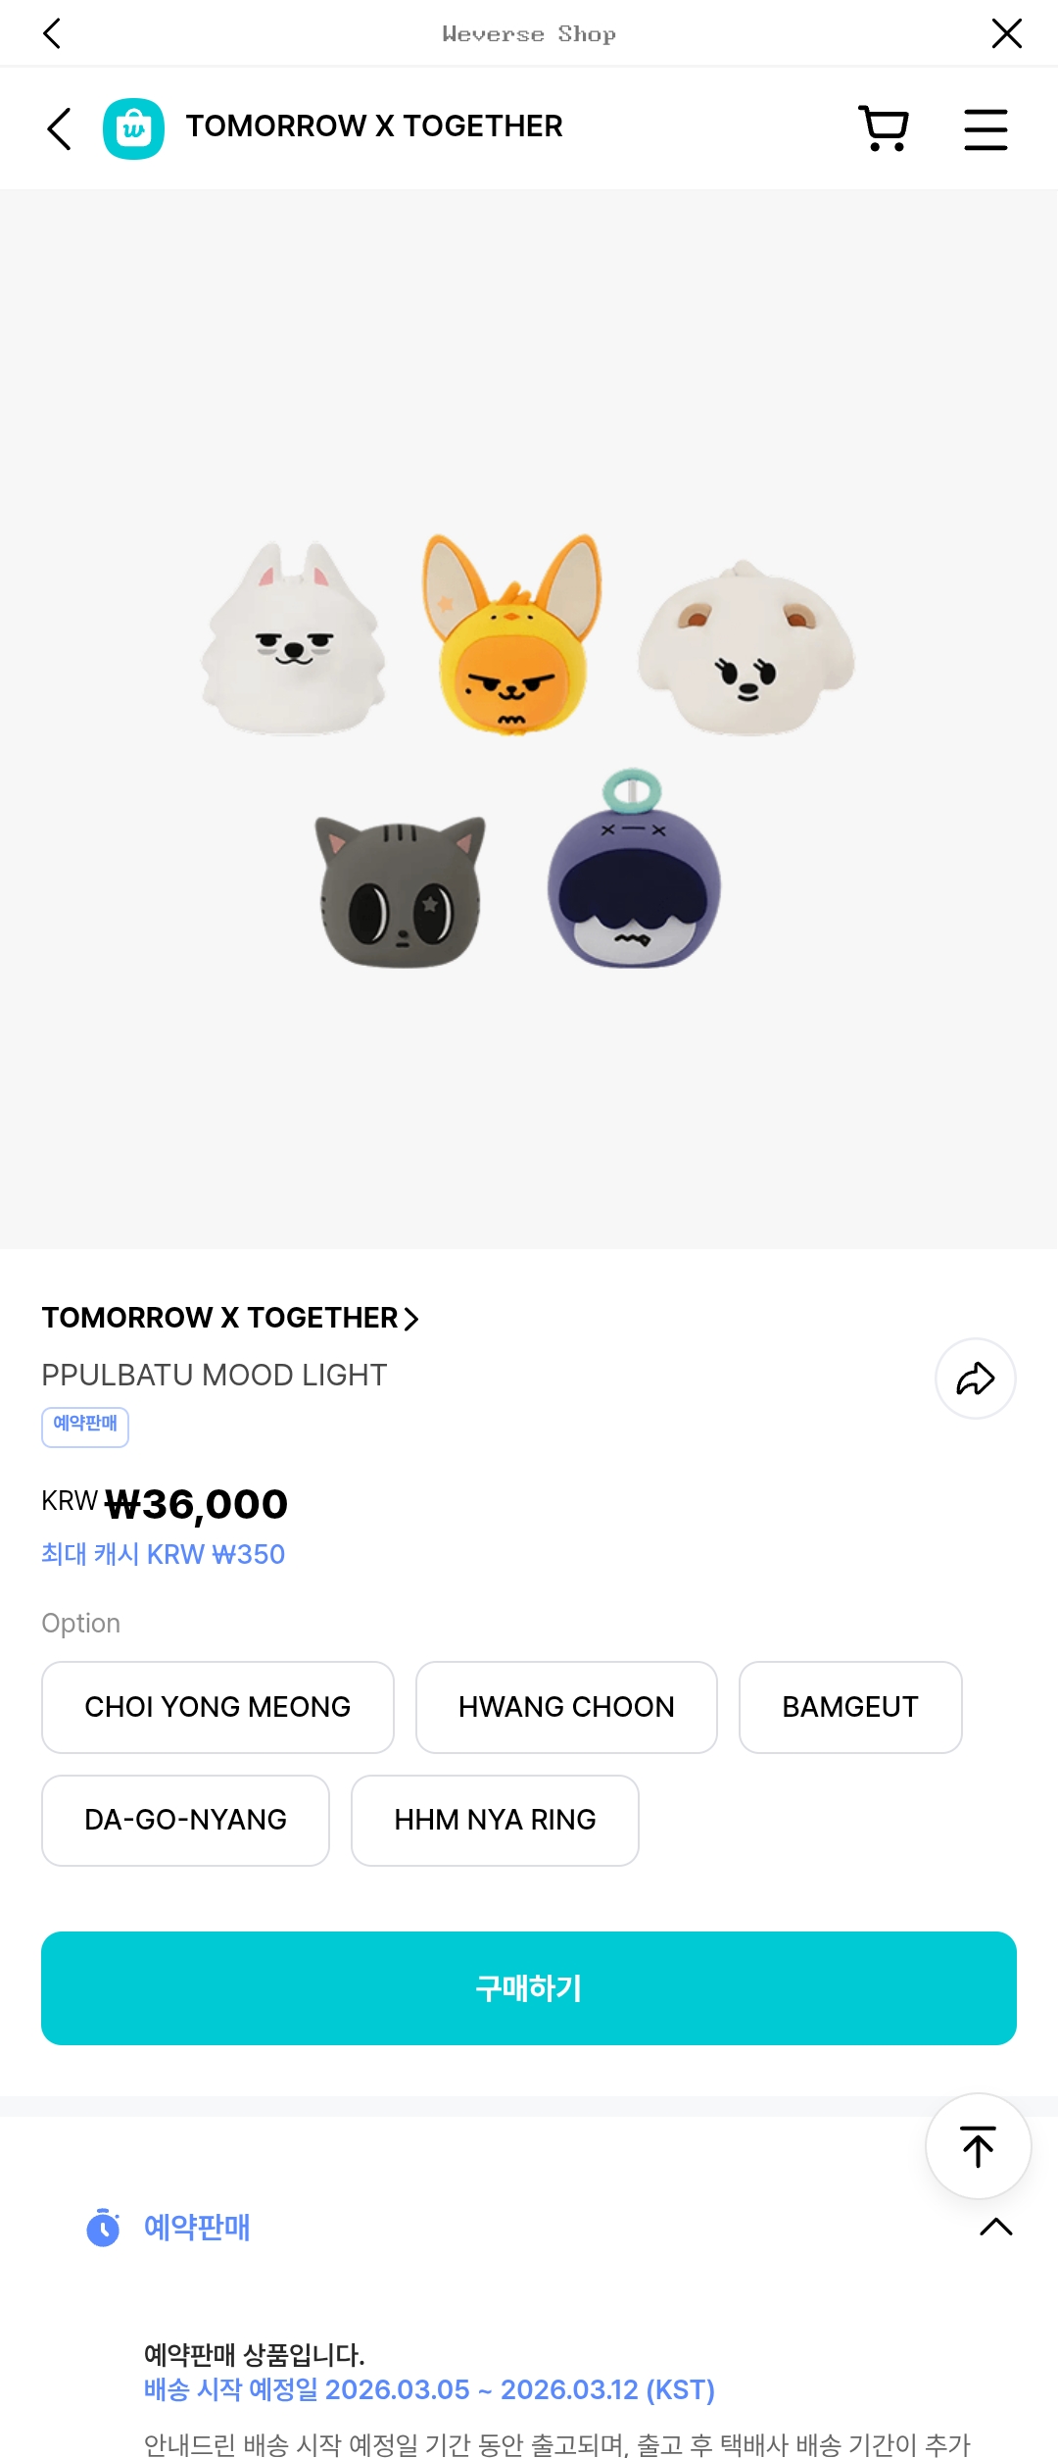Select the CHOI YONG MEONG option
This screenshot has height=2458, width=1058.
tap(217, 1707)
